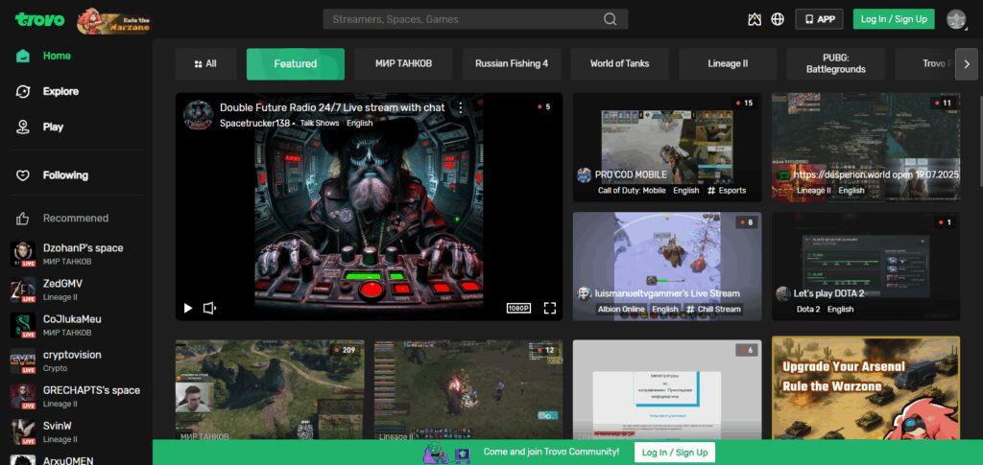Expand category tabs with right arrow

tap(966, 64)
